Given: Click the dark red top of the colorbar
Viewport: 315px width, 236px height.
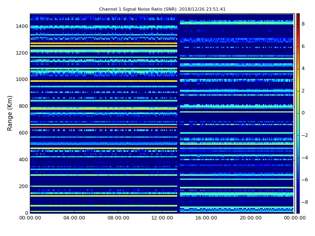Looking at the screenshot, I should tap(298, 16).
